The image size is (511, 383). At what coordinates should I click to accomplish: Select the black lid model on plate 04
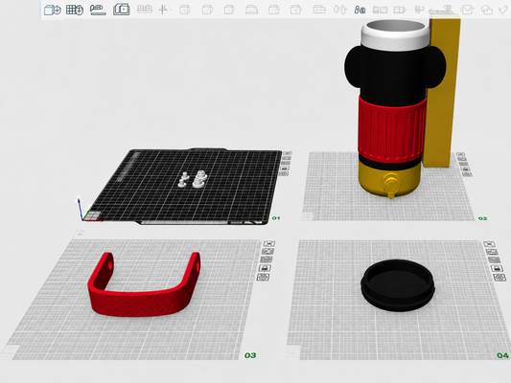(x=398, y=285)
